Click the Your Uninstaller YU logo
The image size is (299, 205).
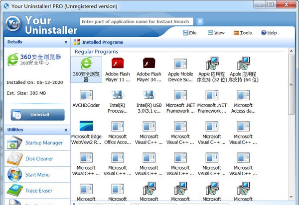13,23
